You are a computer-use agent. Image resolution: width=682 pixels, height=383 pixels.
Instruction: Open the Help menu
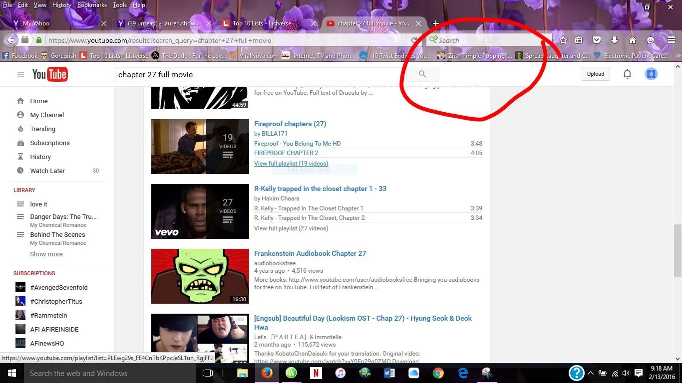point(139,5)
